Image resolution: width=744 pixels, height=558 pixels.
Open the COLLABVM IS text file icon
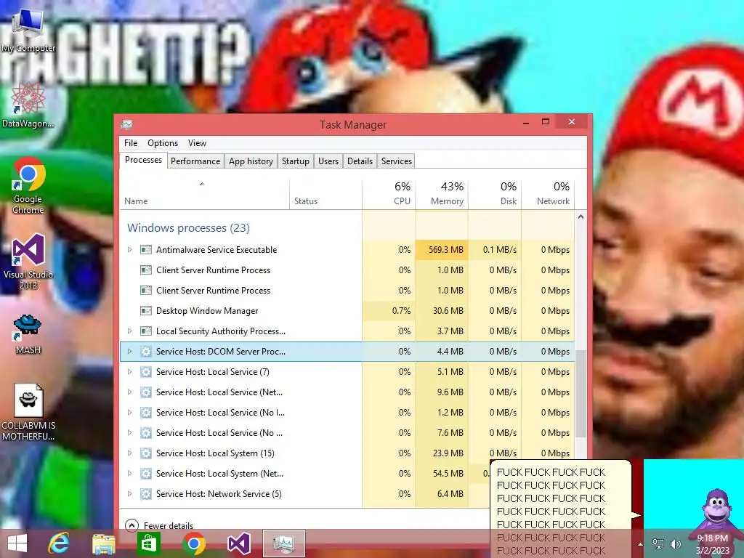click(x=28, y=412)
